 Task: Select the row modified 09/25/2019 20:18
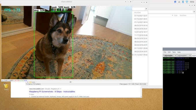point(141,25)
